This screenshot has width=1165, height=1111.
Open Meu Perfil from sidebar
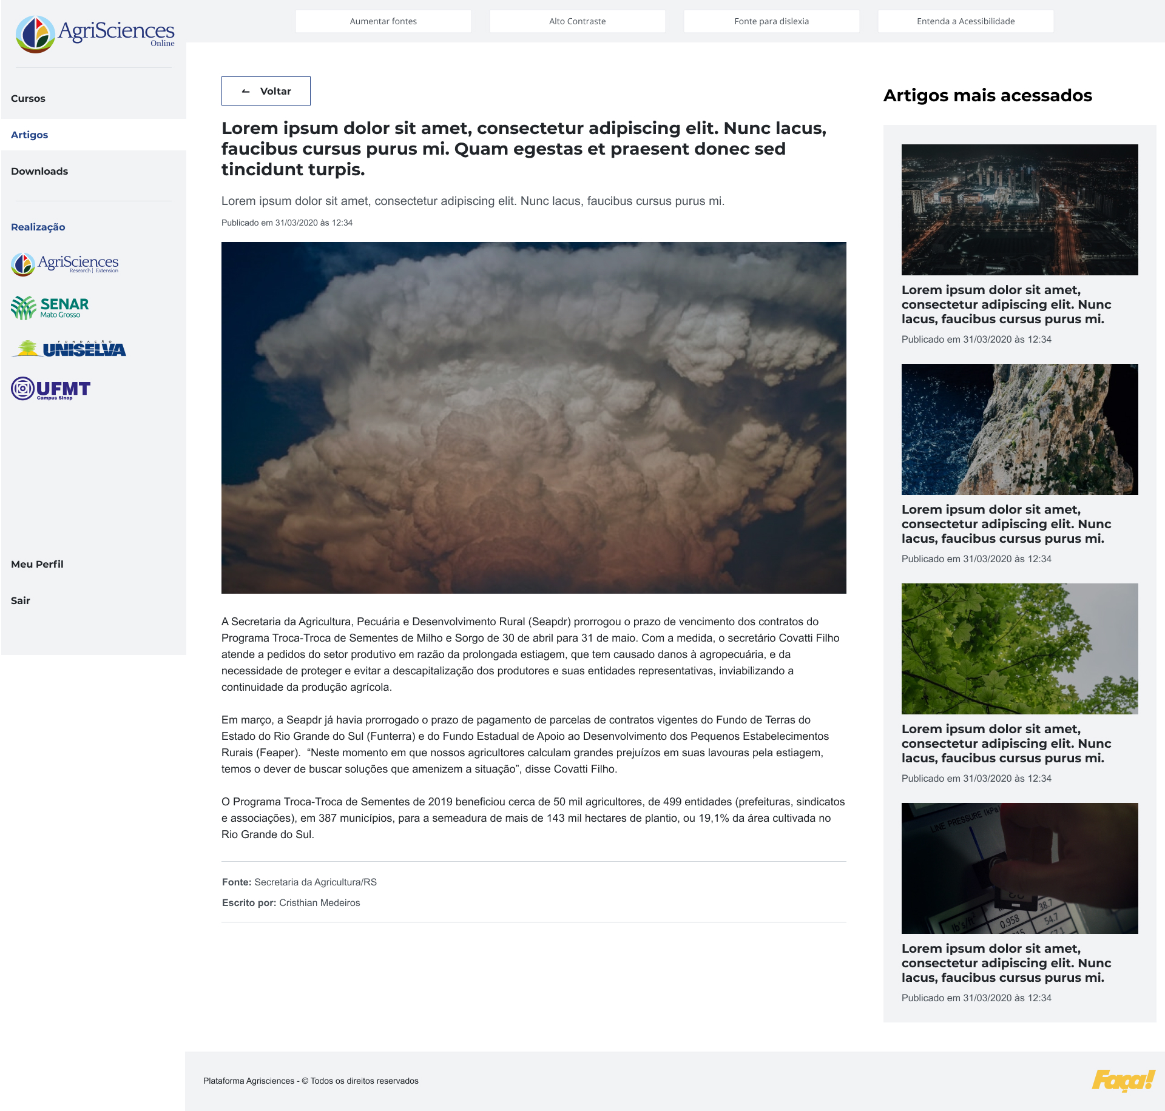(37, 564)
